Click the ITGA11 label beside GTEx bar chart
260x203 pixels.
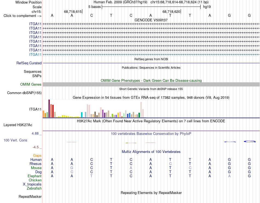pos(35,109)
